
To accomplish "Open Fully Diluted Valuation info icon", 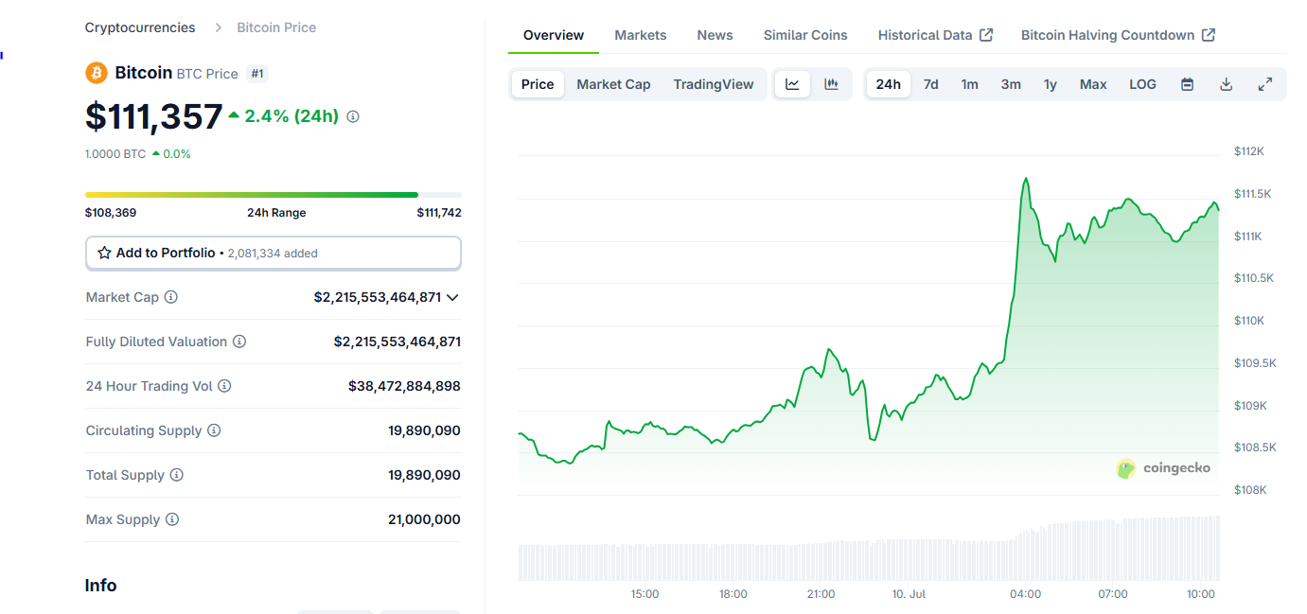I will [x=239, y=342].
